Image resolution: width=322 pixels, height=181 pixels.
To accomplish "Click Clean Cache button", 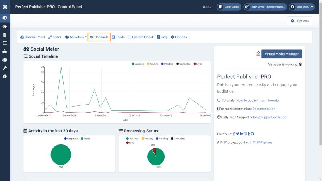I will [229, 7].
